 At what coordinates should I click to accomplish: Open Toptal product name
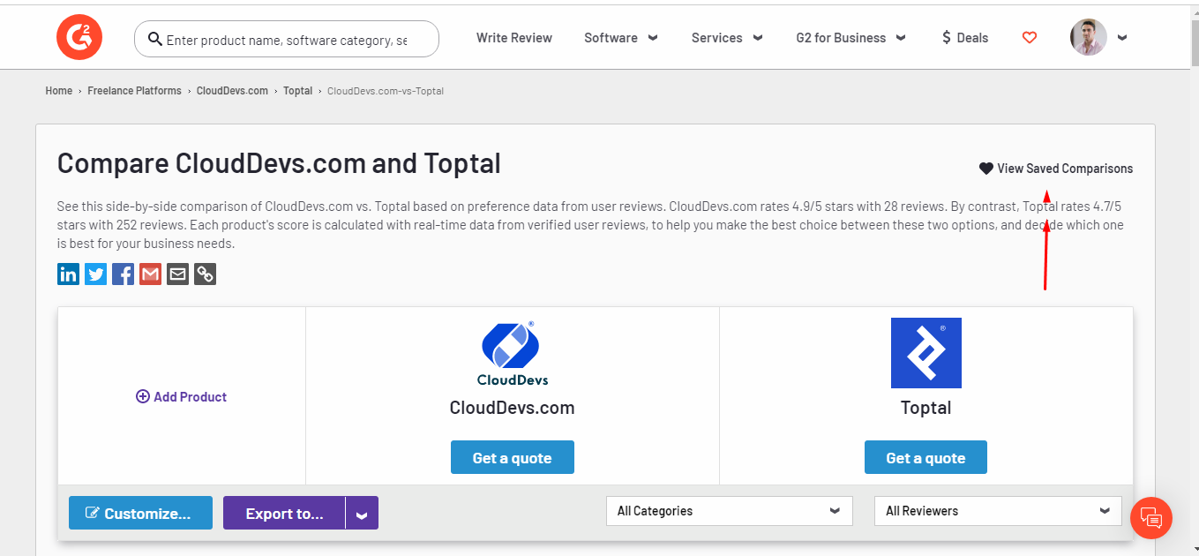(925, 408)
